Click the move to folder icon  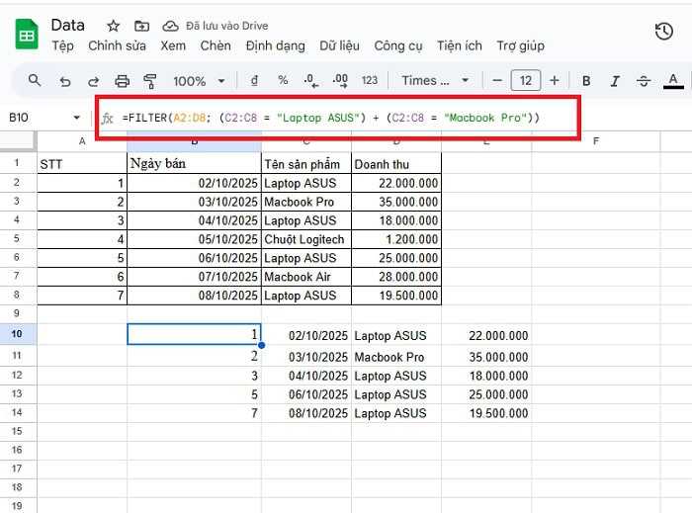[142, 26]
